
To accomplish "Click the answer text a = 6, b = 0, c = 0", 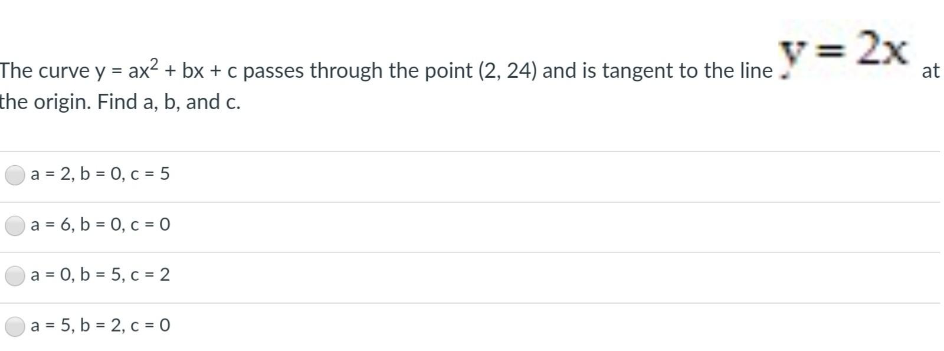I will pos(99,225).
